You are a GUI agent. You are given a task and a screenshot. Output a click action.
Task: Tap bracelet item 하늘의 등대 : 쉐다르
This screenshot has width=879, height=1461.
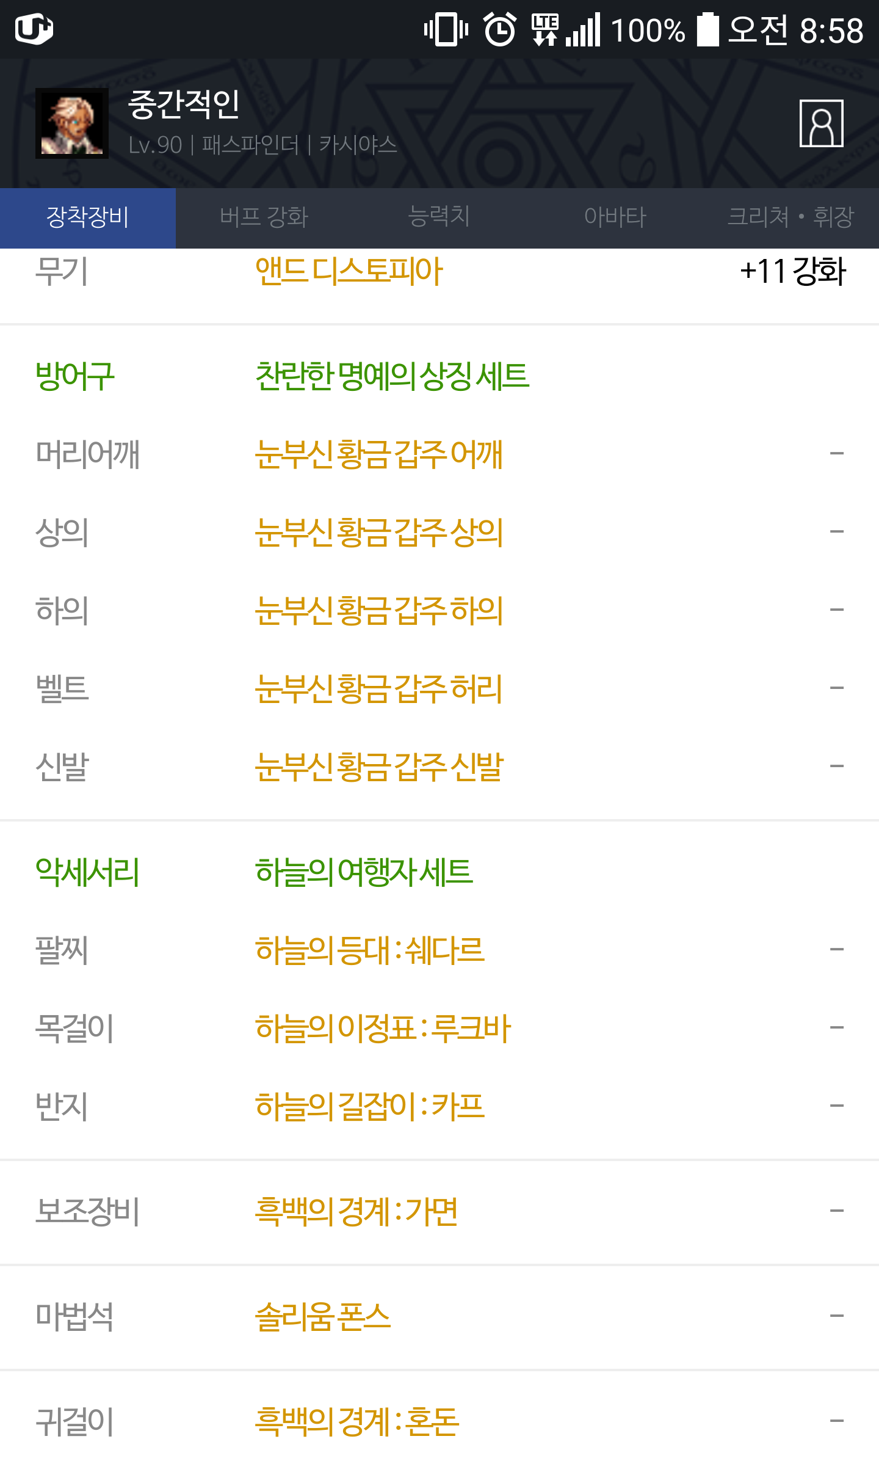click(369, 950)
